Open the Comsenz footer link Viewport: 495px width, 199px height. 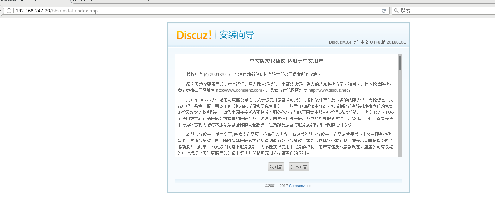coord(297,186)
